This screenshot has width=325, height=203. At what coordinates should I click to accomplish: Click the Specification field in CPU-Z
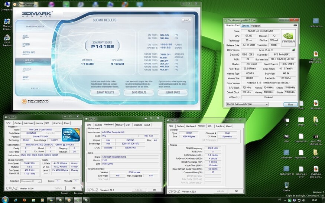pos(50,145)
